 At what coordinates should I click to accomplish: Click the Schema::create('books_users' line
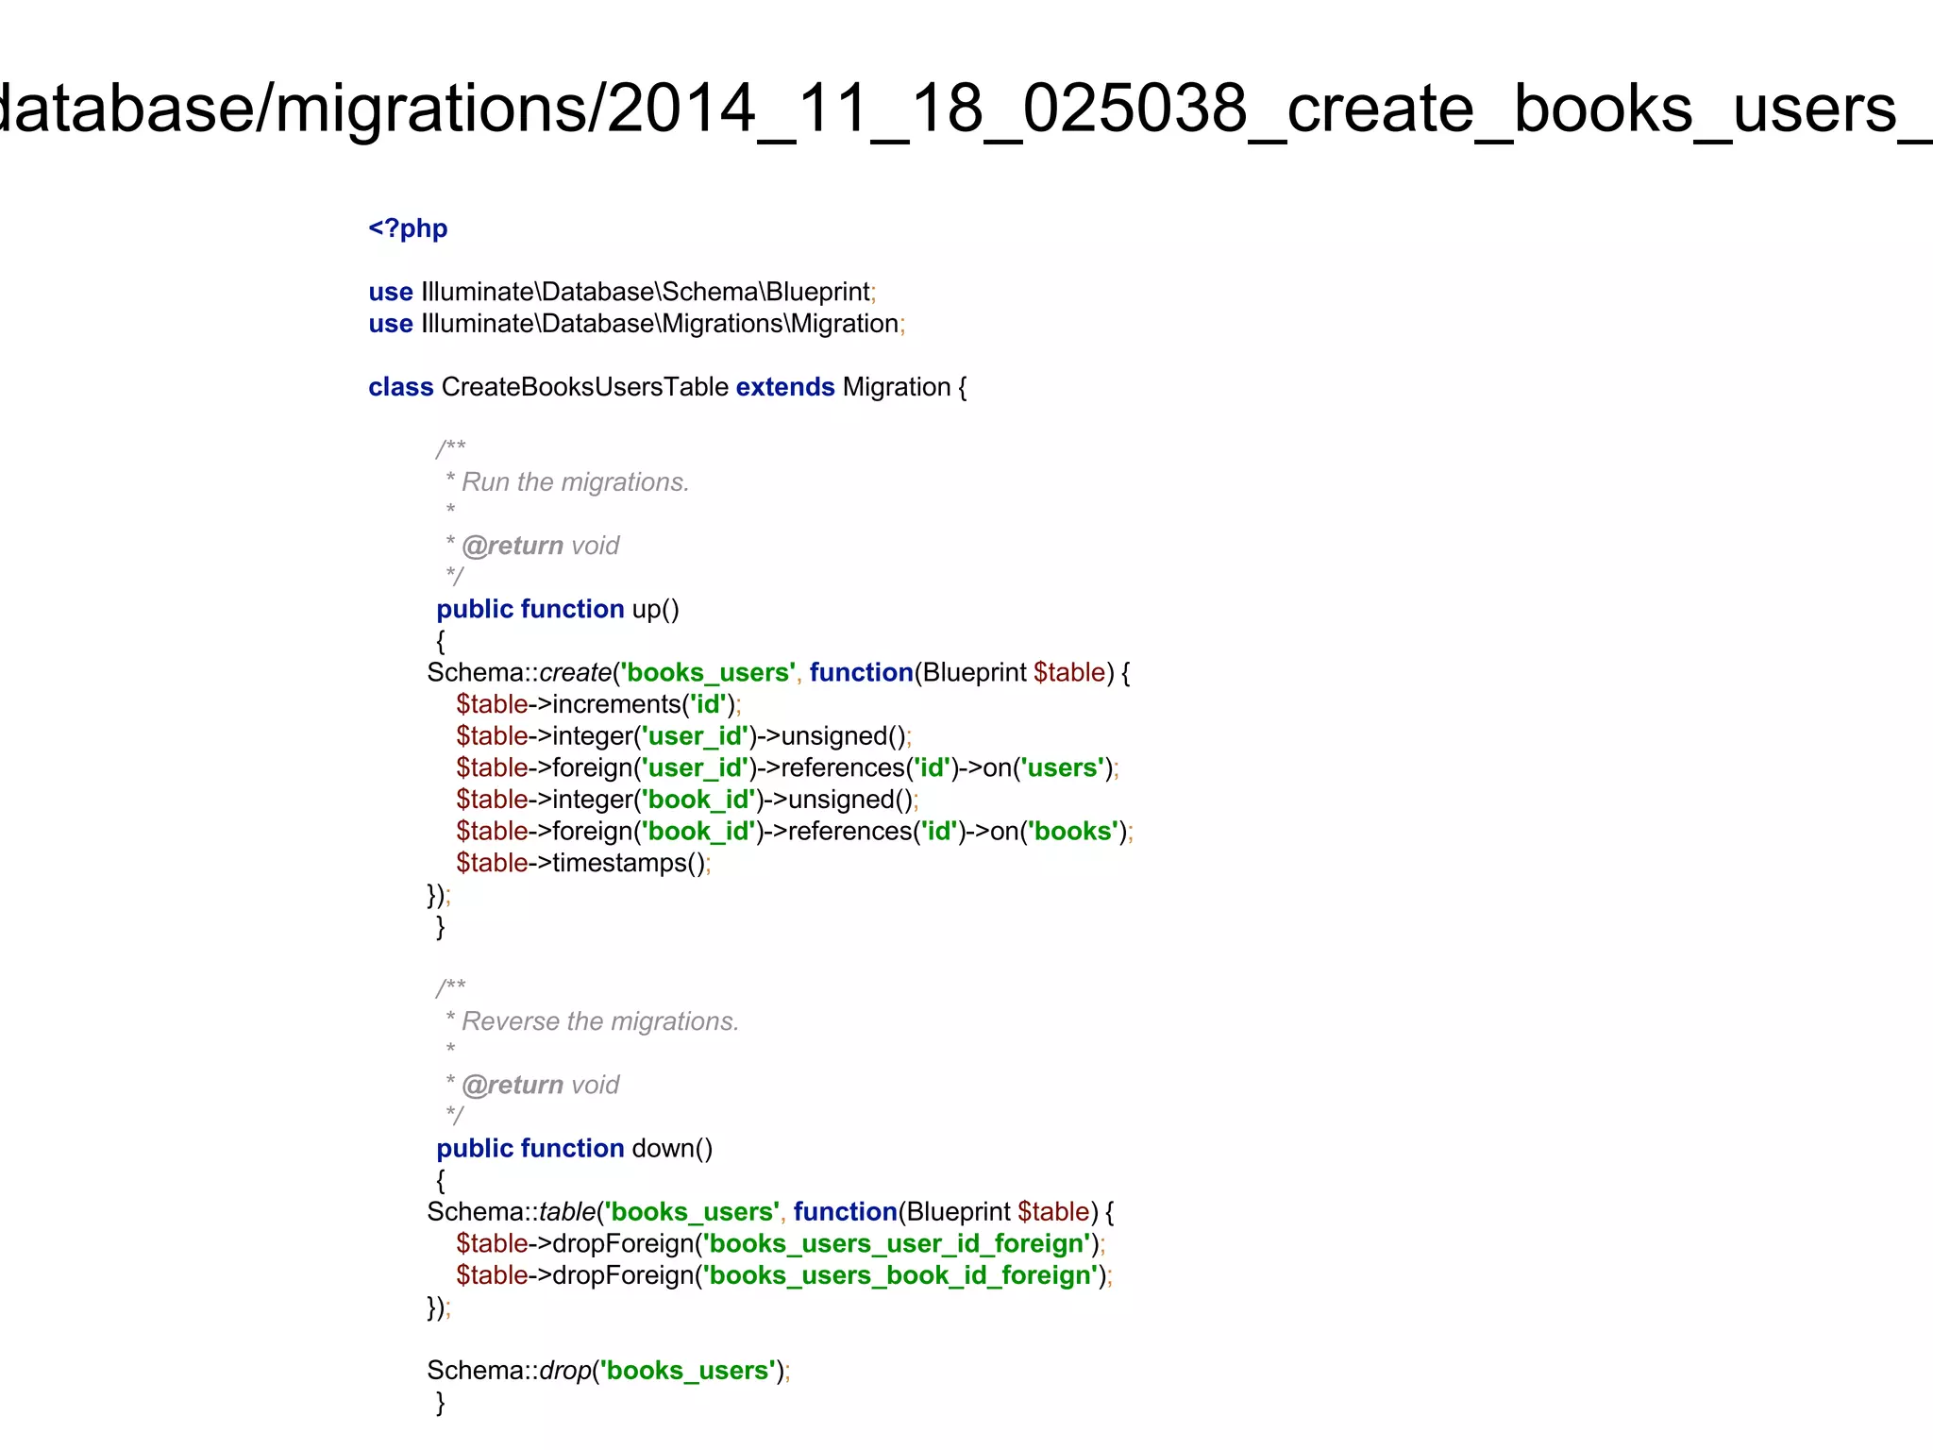click(x=779, y=672)
